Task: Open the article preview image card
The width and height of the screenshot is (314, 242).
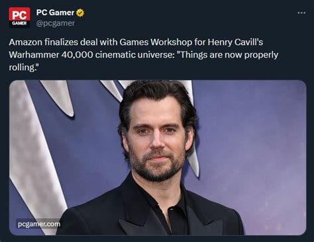Action: 158,157
